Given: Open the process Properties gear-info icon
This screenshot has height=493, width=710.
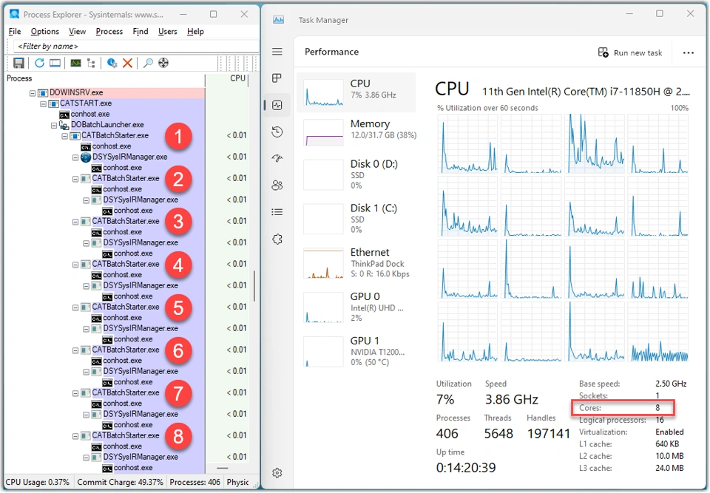Looking at the screenshot, I should [112, 63].
